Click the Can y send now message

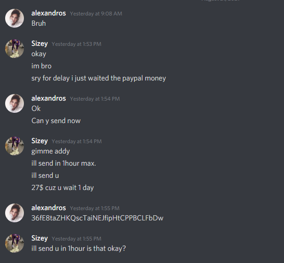pos(56,121)
